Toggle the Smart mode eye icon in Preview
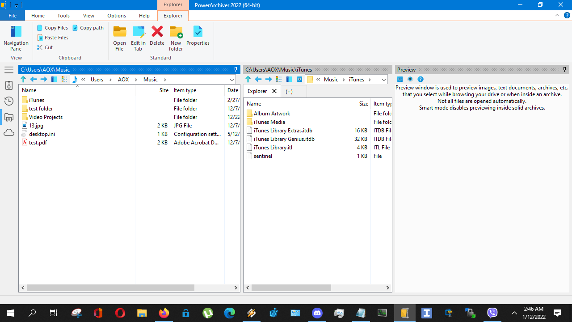572x322 pixels. (x=410, y=79)
